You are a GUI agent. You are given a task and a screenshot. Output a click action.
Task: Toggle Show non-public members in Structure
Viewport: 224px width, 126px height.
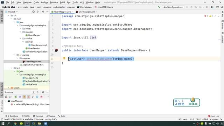pos(29,97)
